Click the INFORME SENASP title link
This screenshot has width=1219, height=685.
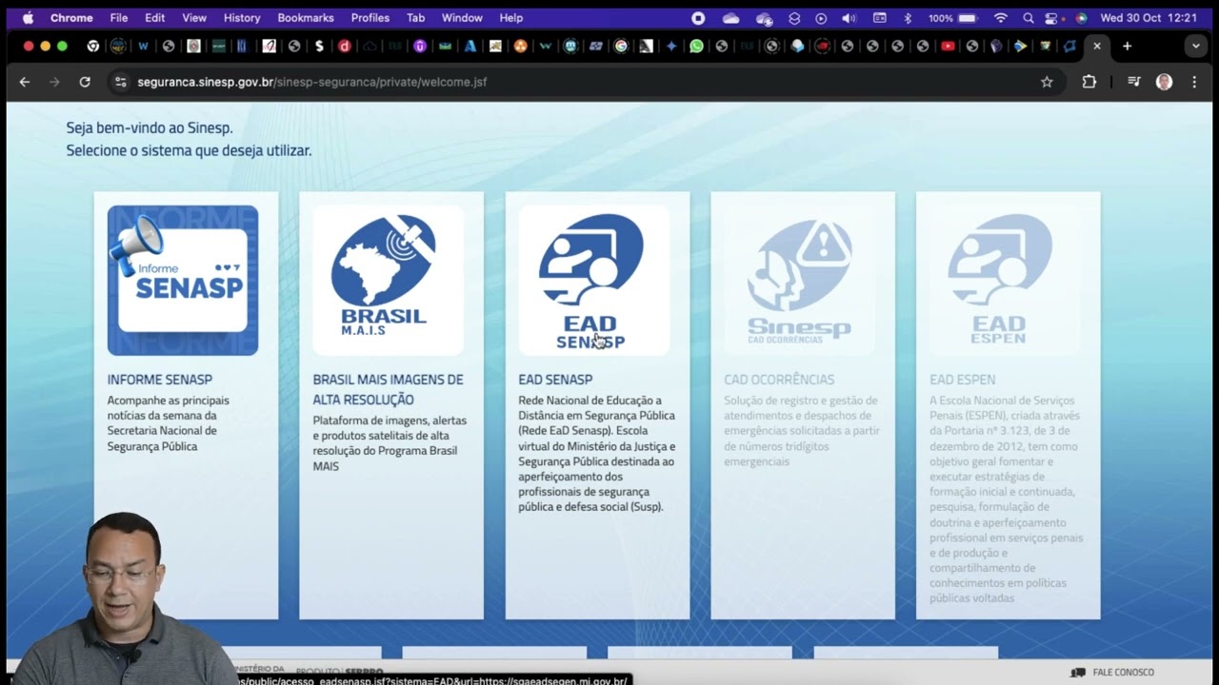pyautogui.click(x=160, y=380)
